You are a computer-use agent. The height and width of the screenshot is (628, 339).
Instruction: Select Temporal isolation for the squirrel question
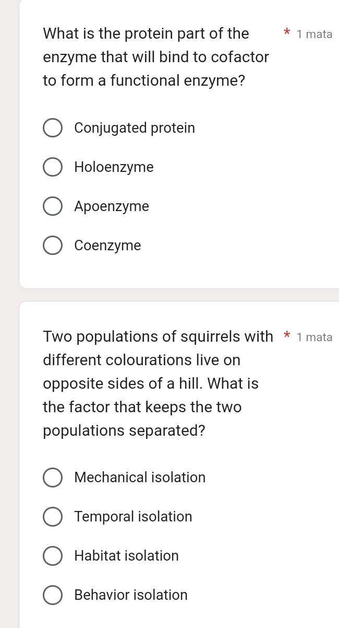(x=53, y=516)
